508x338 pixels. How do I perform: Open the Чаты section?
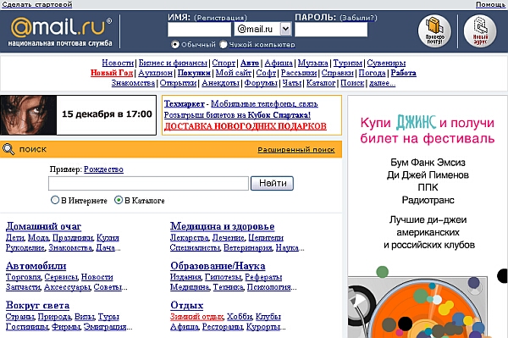292,83
